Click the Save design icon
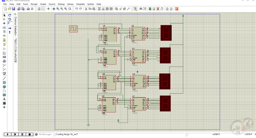The width and height of the screenshot is (256, 138). 13,9
